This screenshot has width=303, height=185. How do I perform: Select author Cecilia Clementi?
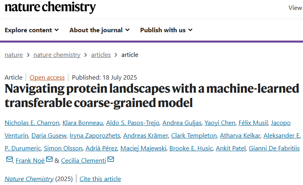click(84, 161)
